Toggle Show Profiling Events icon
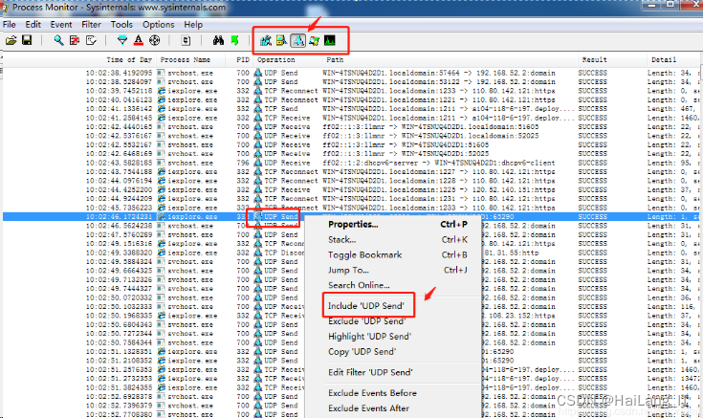The width and height of the screenshot is (703, 418). click(330, 41)
